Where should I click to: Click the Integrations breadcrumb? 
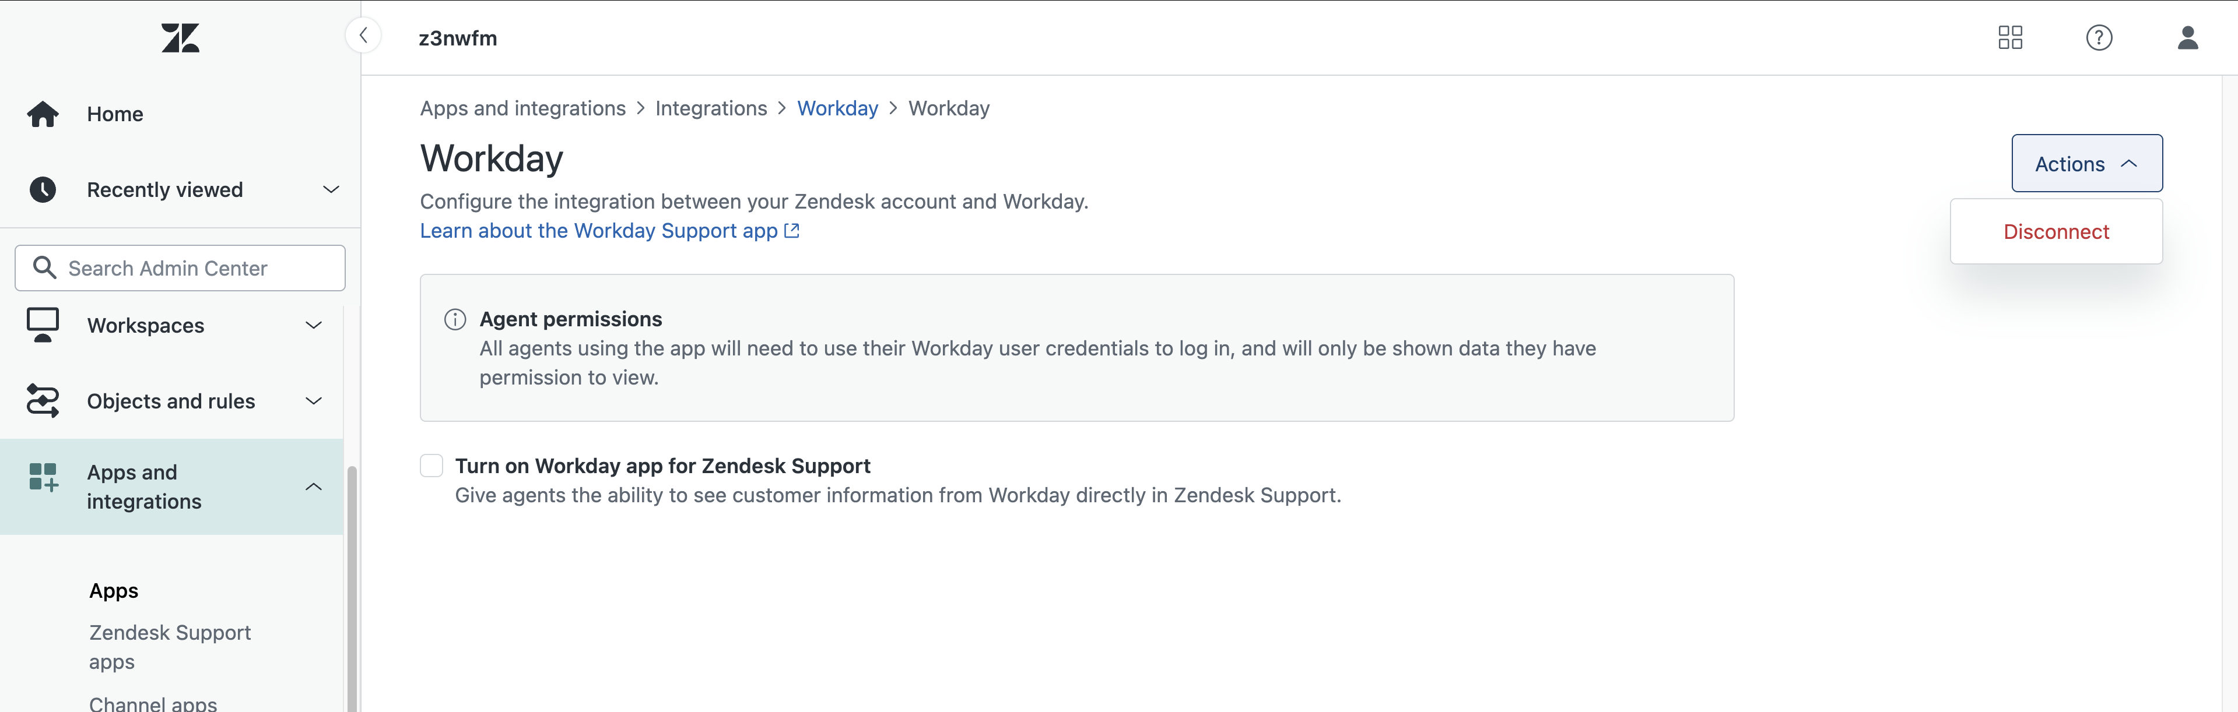(711, 108)
